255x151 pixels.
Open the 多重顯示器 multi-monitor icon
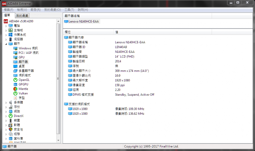[x=15, y=71]
